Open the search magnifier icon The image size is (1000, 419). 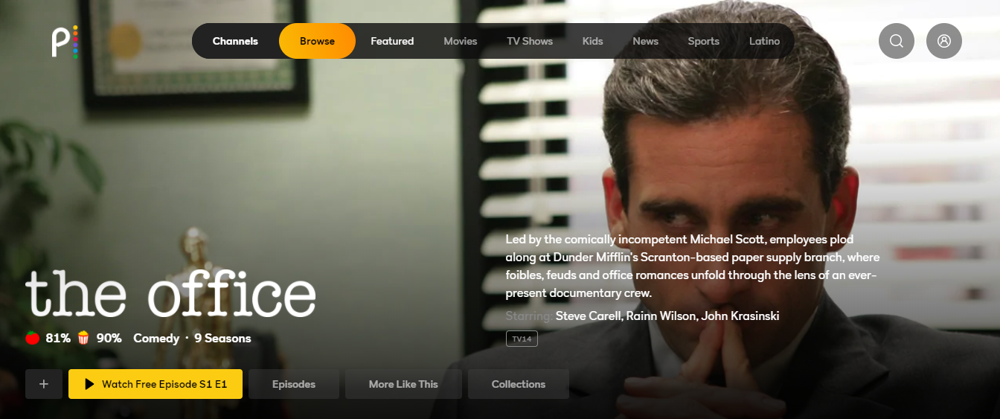pos(897,41)
